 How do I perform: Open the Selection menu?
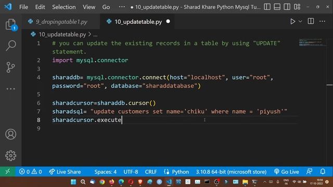(x=64, y=7)
